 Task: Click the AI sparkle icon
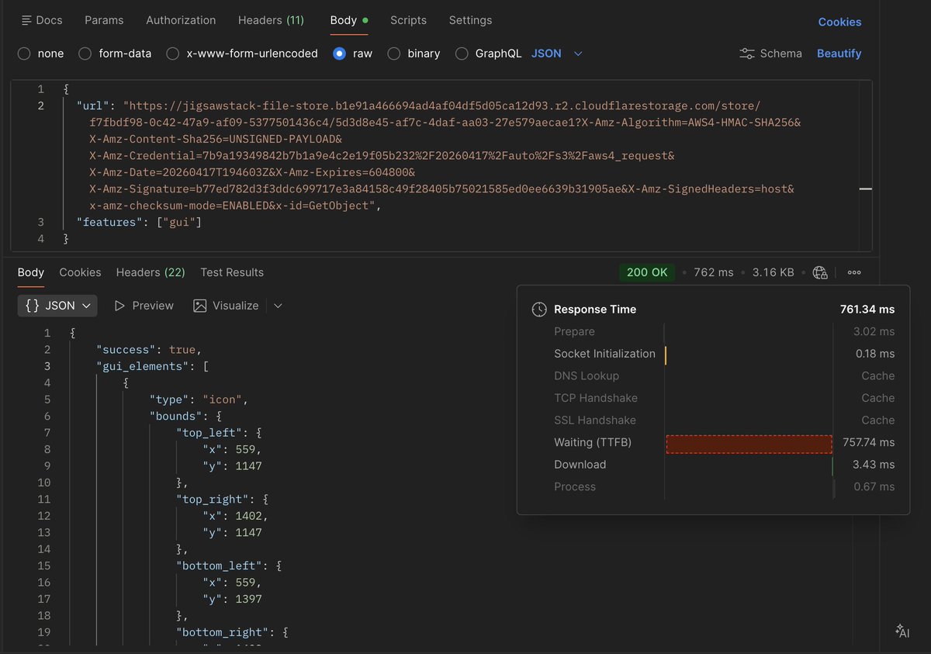pos(902,631)
